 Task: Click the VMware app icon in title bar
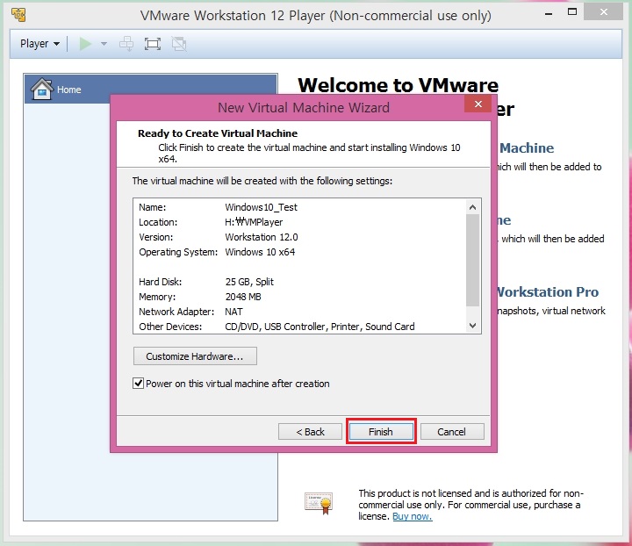tap(18, 15)
